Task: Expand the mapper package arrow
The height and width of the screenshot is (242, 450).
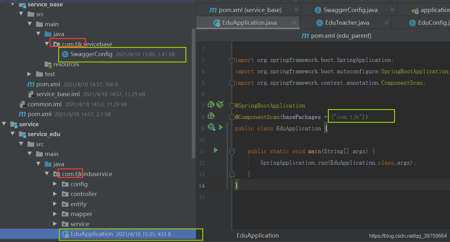Action: coord(55,214)
